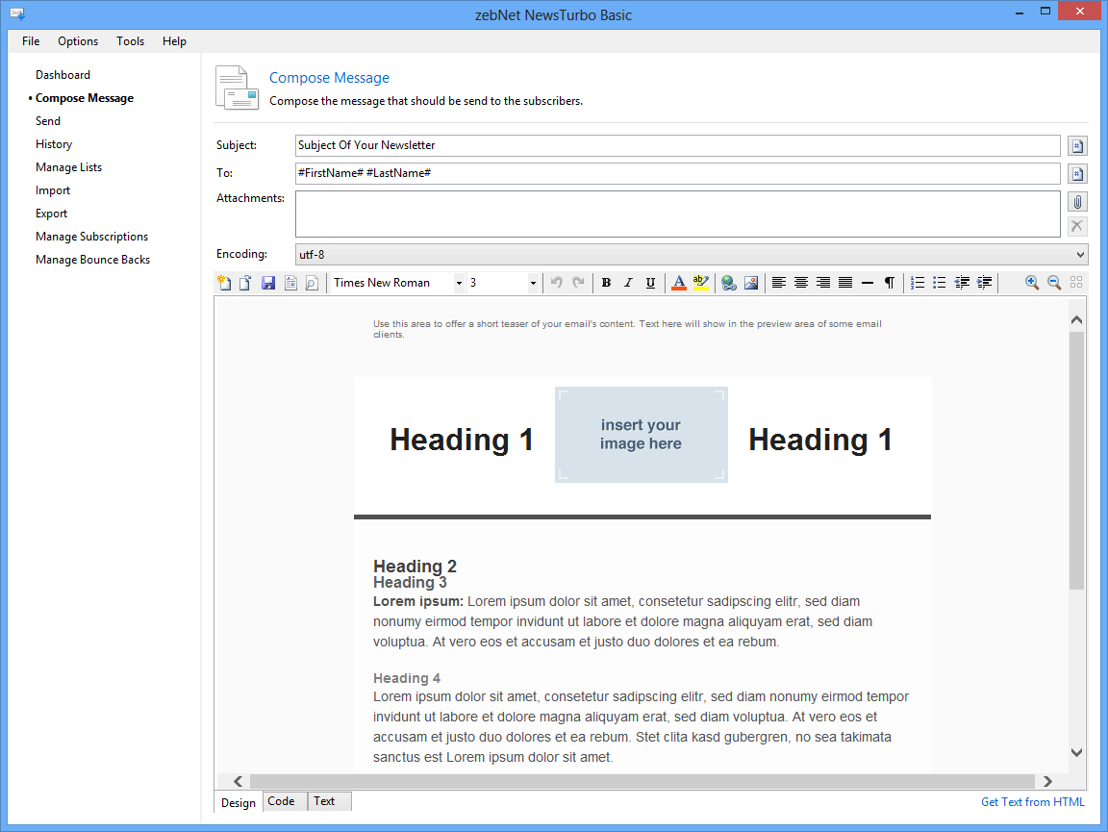Click the zoom out magnifier icon

1054,283
